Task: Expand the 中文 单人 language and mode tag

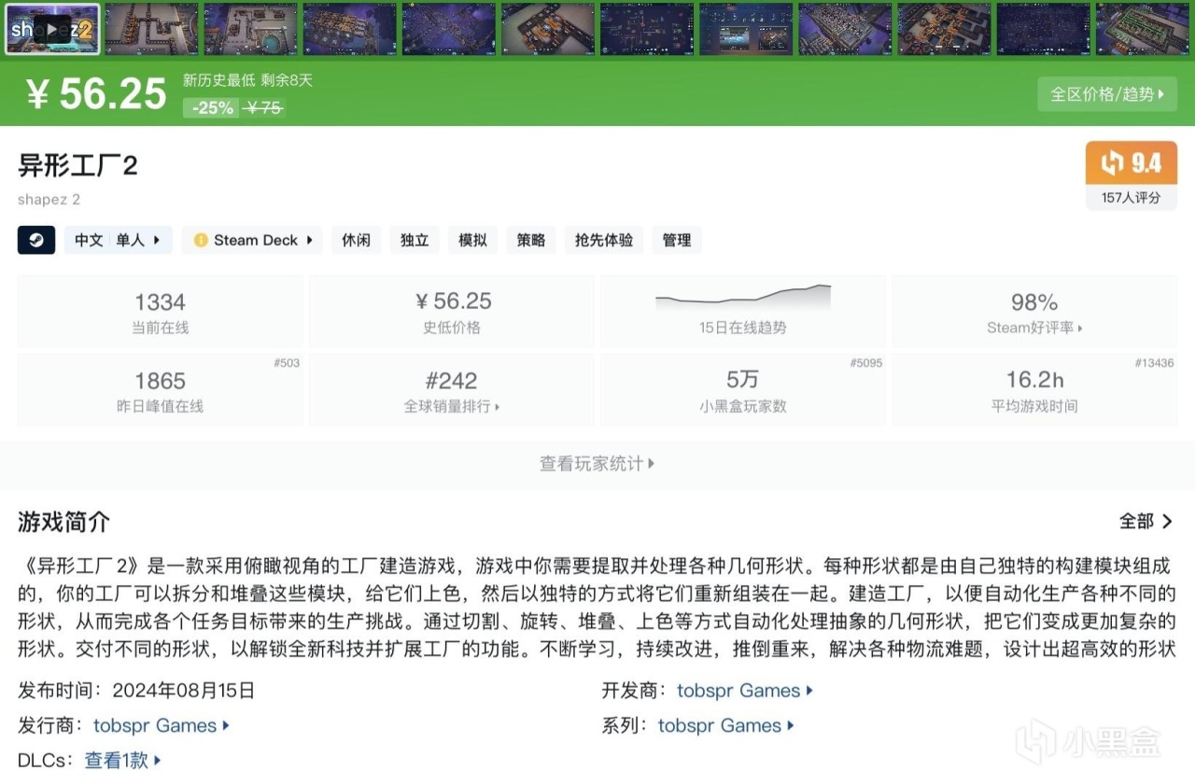Action: point(118,240)
